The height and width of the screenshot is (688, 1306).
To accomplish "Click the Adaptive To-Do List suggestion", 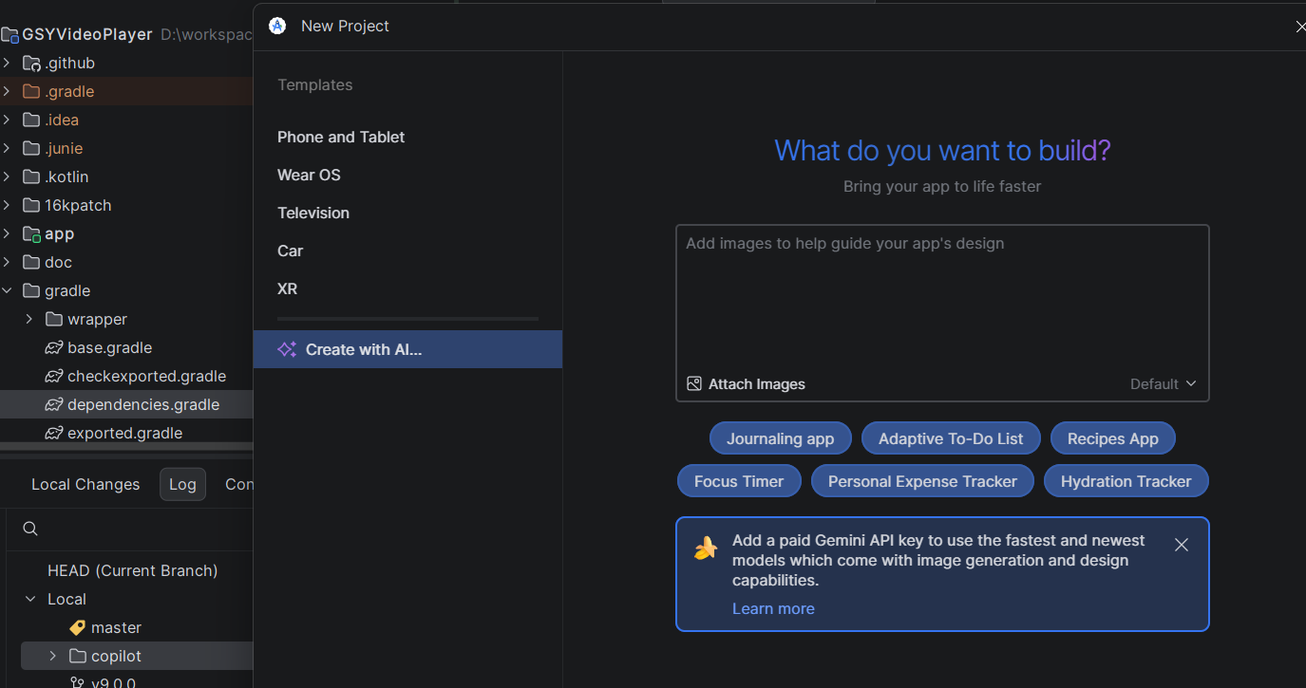I will click(x=951, y=438).
